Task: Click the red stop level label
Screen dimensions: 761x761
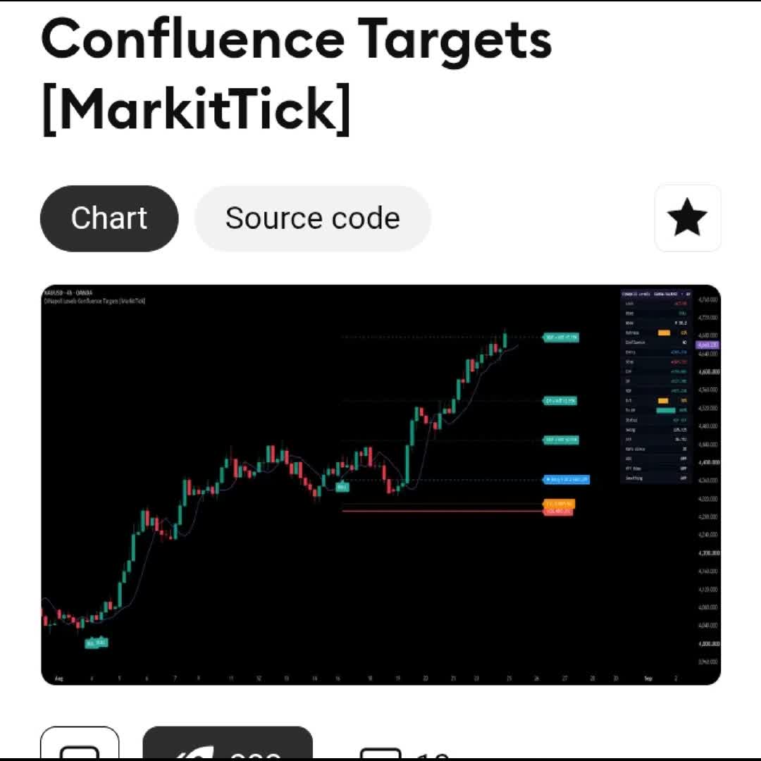Action: [x=558, y=512]
